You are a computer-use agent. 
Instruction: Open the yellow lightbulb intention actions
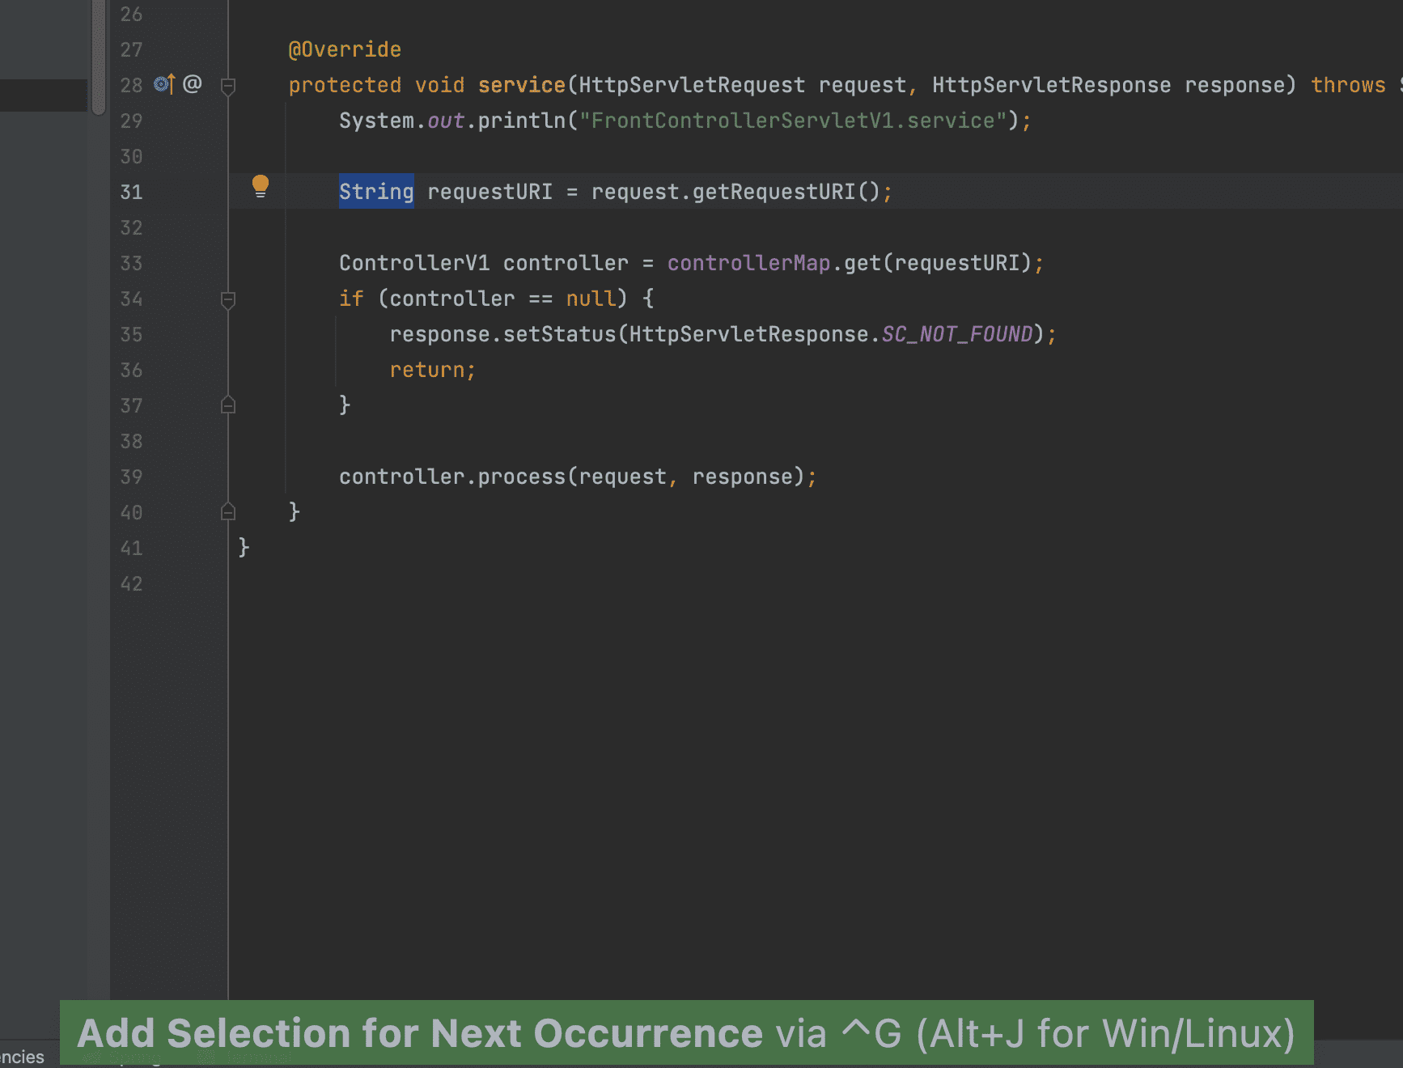(260, 186)
